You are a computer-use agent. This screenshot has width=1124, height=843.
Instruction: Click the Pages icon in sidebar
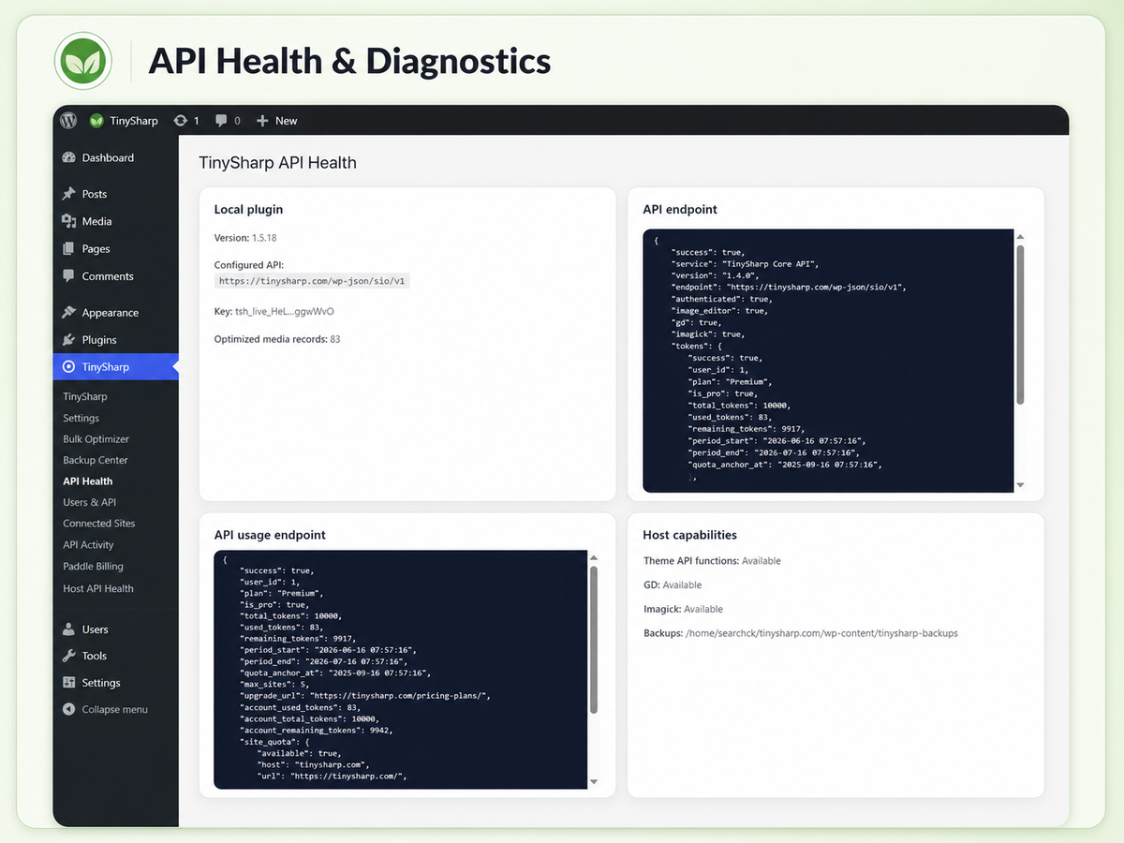(x=68, y=248)
